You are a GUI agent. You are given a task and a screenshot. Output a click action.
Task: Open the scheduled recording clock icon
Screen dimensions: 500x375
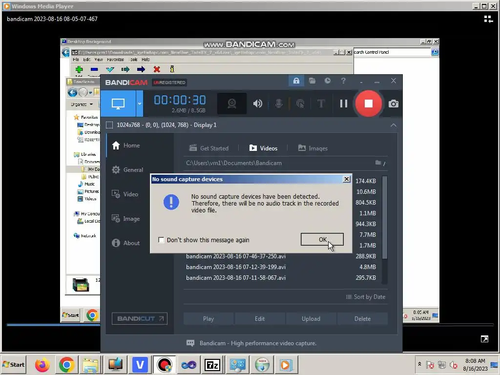tap(328, 81)
